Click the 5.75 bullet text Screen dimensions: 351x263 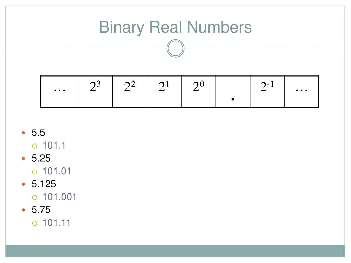[41, 210]
